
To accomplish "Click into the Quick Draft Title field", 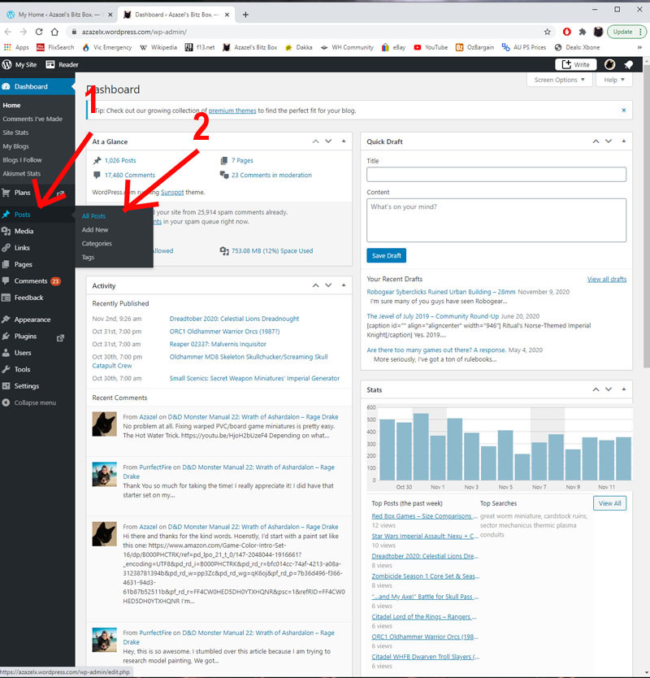I will click(x=496, y=174).
